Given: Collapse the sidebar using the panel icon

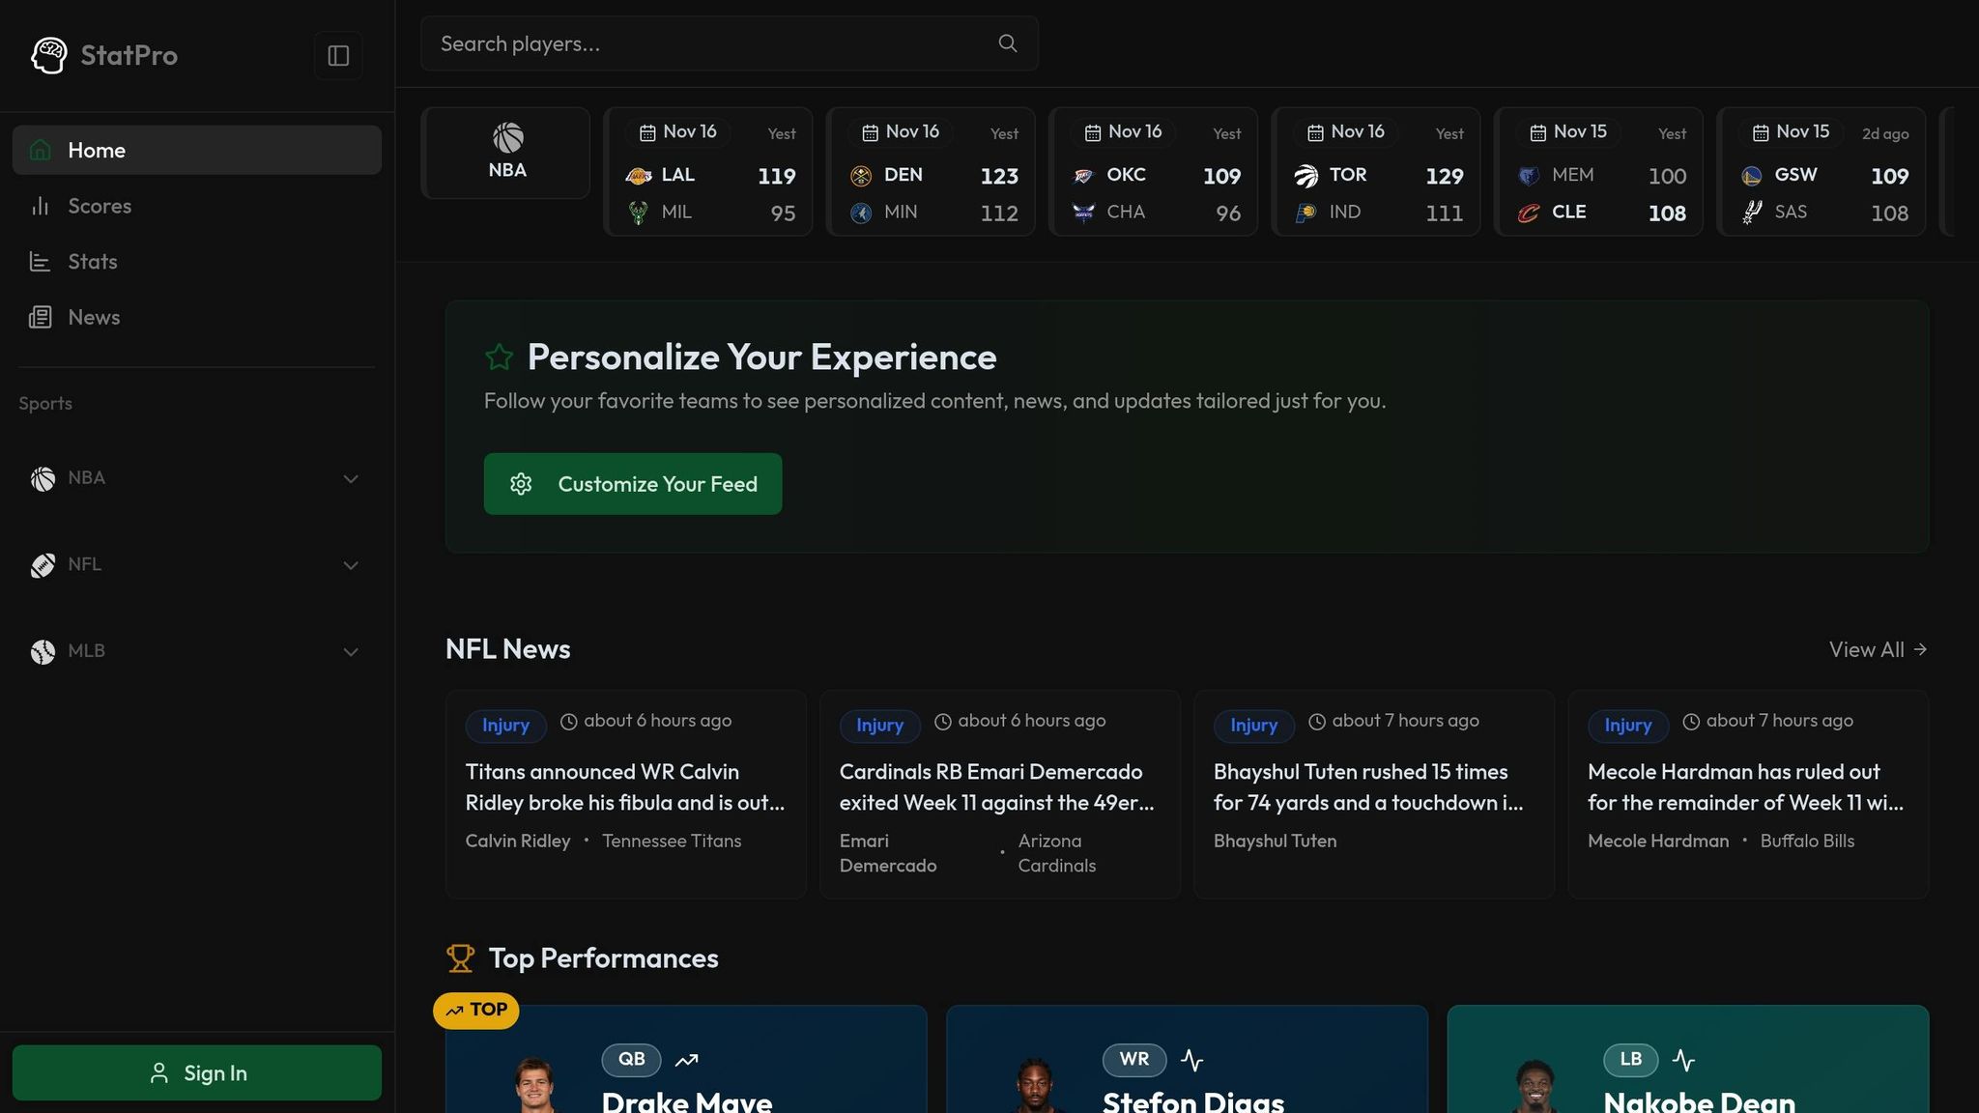Looking at the screenshot, I should pos(337,55).
